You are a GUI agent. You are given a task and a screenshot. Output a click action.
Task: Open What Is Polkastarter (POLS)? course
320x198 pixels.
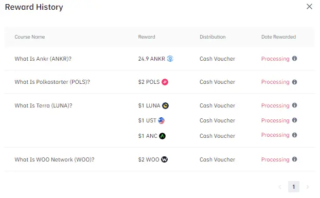click(52, 82)
